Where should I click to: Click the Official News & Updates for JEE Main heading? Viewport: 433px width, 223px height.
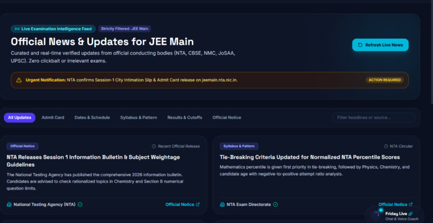point(102,42)
